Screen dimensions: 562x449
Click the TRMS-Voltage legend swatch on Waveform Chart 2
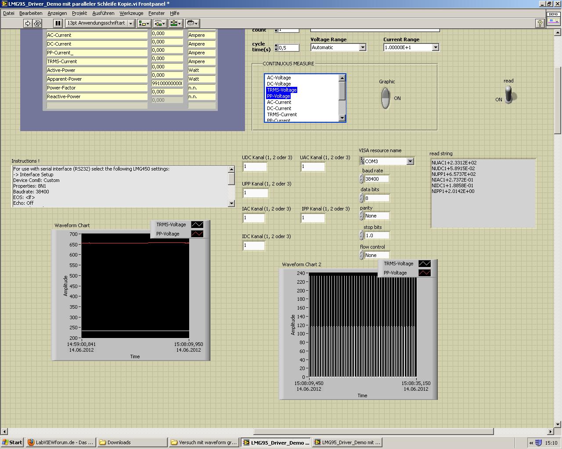point(424,264)
